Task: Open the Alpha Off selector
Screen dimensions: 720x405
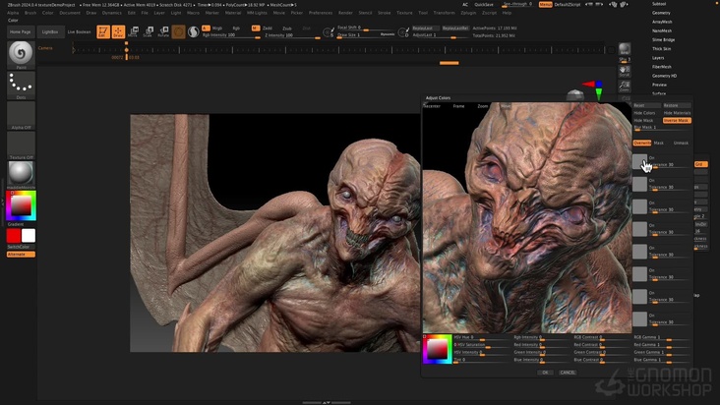Action: [21, 116]
